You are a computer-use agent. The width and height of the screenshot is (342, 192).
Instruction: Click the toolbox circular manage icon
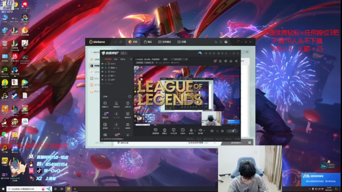pos(130,96)
